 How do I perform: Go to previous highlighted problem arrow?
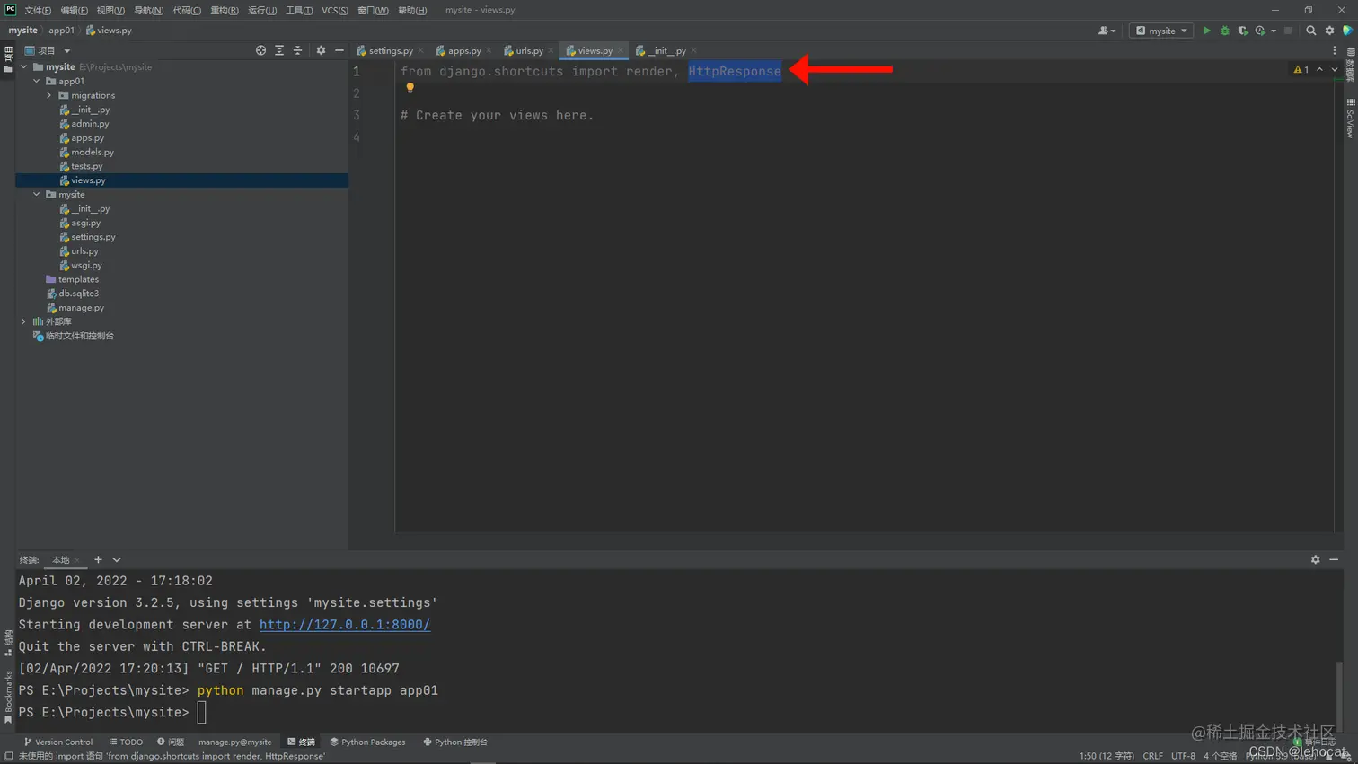[x=1319, y=69]
